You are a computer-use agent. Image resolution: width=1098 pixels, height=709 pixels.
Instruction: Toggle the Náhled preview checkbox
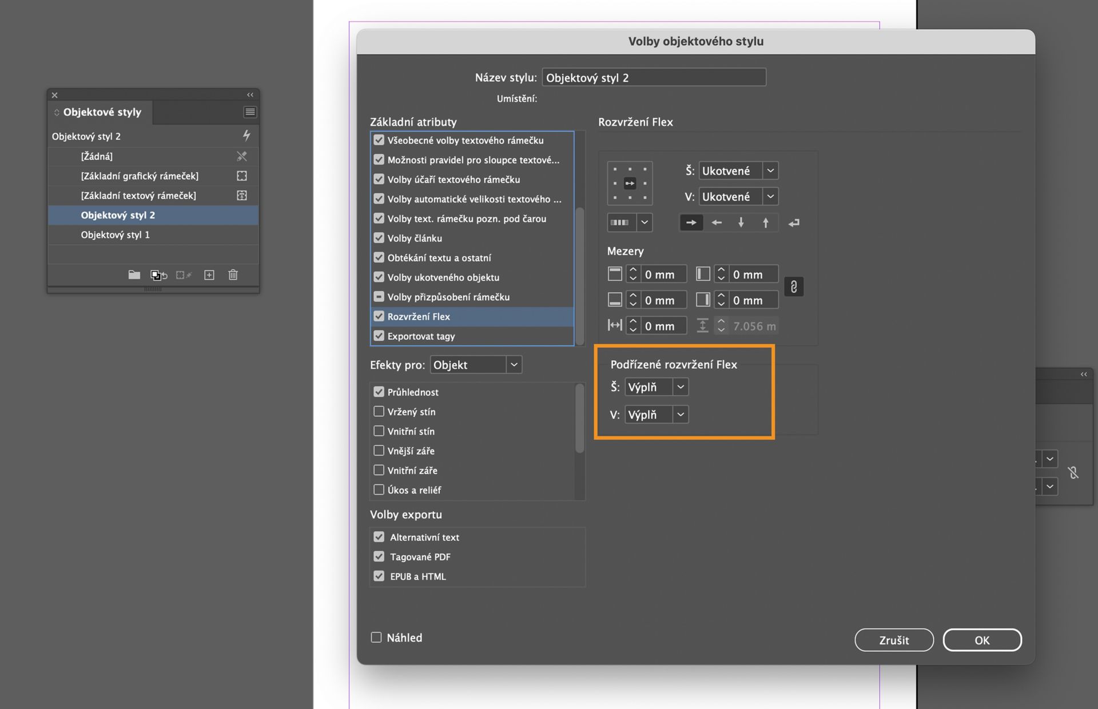pos(376,638)
